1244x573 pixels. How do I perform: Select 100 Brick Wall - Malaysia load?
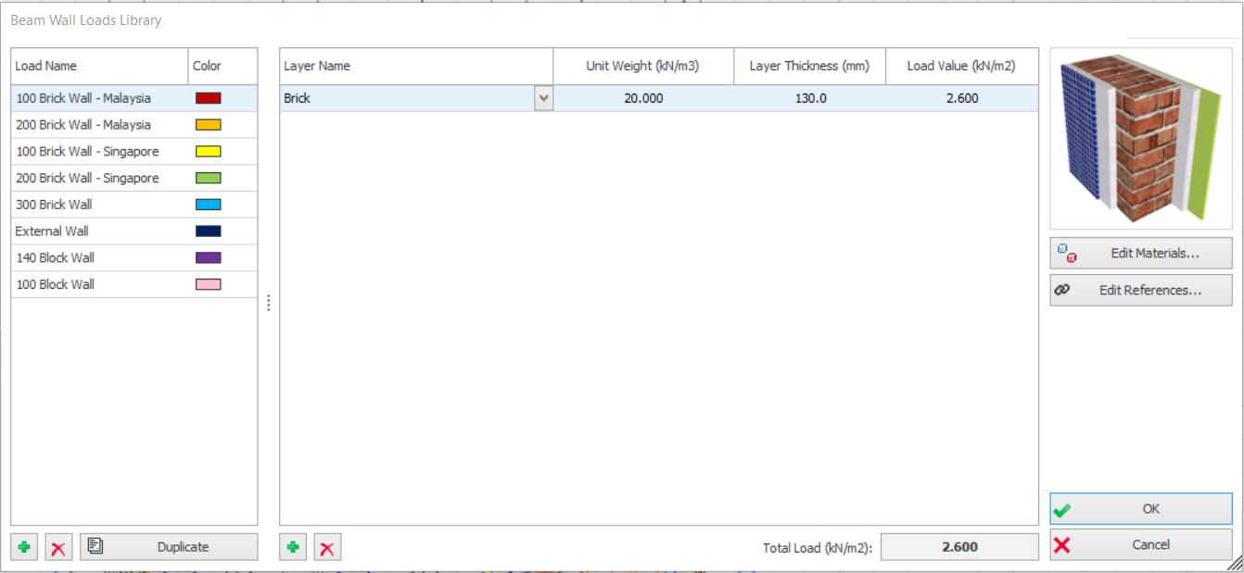(x=83, y=98)
